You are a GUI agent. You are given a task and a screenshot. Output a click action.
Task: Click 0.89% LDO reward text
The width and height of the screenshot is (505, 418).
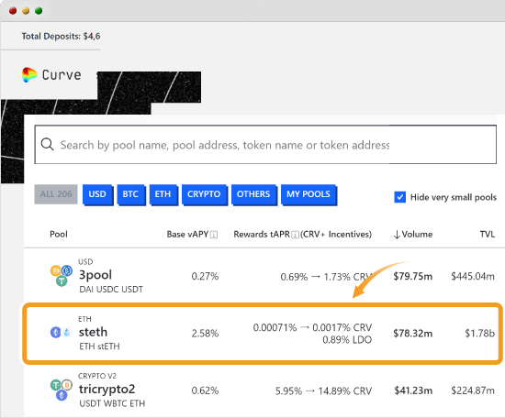347,340
